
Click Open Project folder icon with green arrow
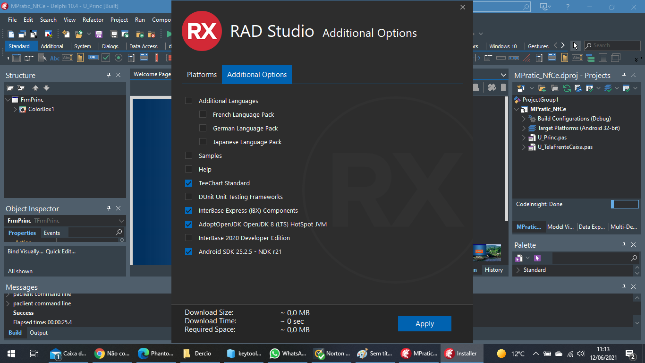(79, 34)
